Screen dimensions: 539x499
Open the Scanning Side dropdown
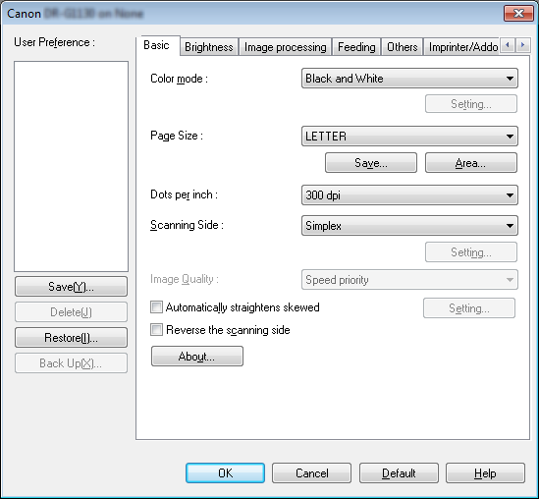click(x=409, y=226)
